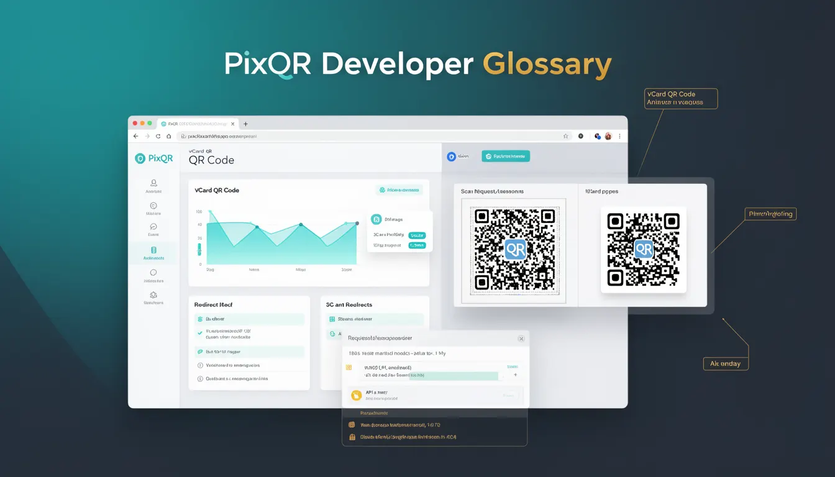This screenshot has height=477, width=835.
Task: Bookmark the page with the star icon
Action: click(565, 136)
